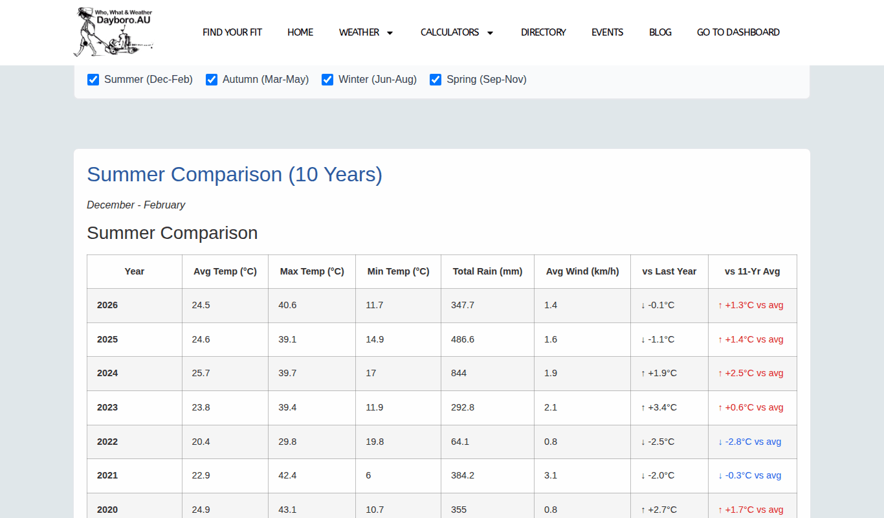Click the +2.5°C vs avg value
884x518 pixels.
click(x=751, y=374)
